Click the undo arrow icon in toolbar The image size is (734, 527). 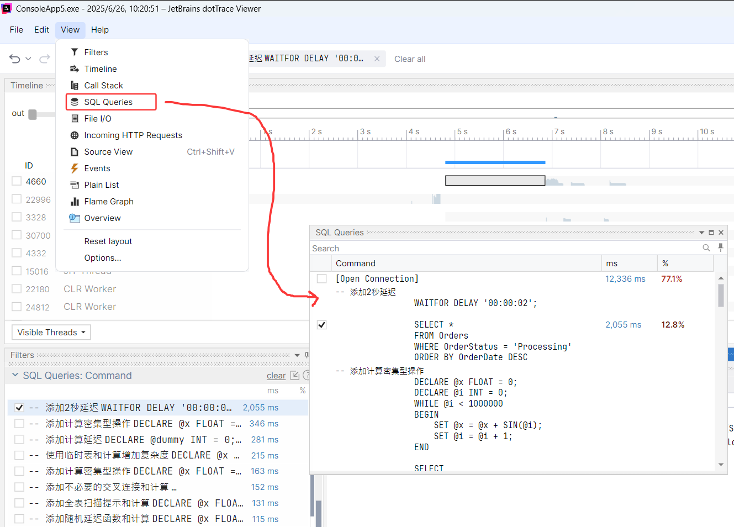15,59
